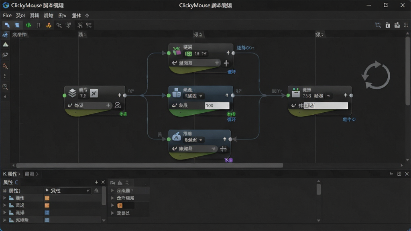
Task: Click the grey output port of bottom node
Action: tap(230, 139)
